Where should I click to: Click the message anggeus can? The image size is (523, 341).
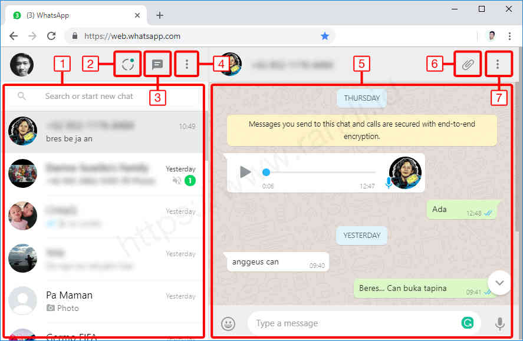tap(277, 262)
